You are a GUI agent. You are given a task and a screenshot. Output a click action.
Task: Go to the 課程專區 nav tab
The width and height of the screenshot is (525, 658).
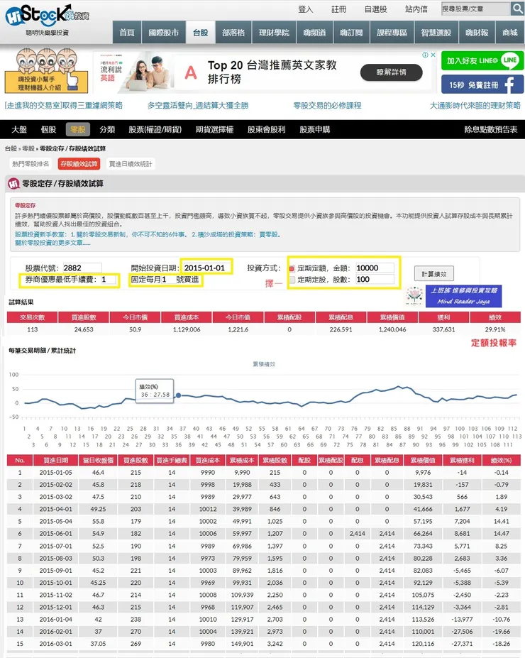(x=392, y=33)
